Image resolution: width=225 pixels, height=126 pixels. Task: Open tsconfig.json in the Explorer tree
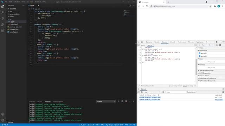[x=14, y=32]
